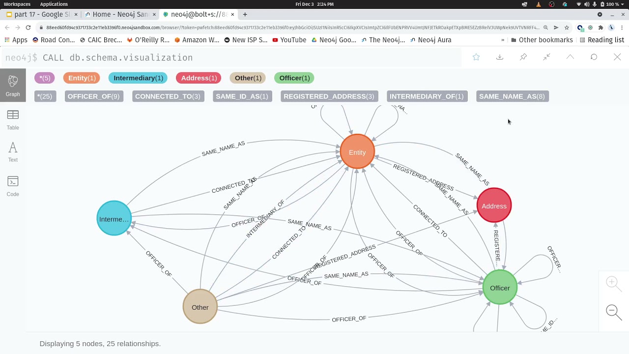This screenshot has width=629, height=354.
Task: Switch to the Table view
Action: click(x=13, y=120)
